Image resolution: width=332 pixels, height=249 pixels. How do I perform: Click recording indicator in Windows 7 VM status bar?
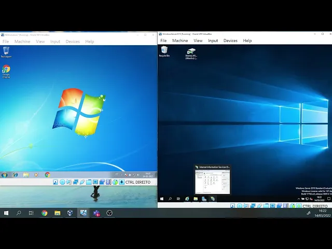point(102,182)
